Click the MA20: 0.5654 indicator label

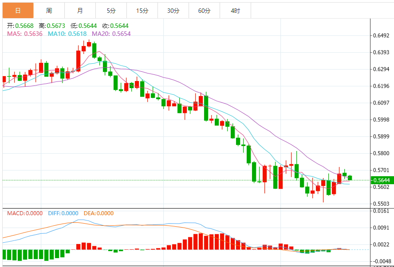coord(111,34)
